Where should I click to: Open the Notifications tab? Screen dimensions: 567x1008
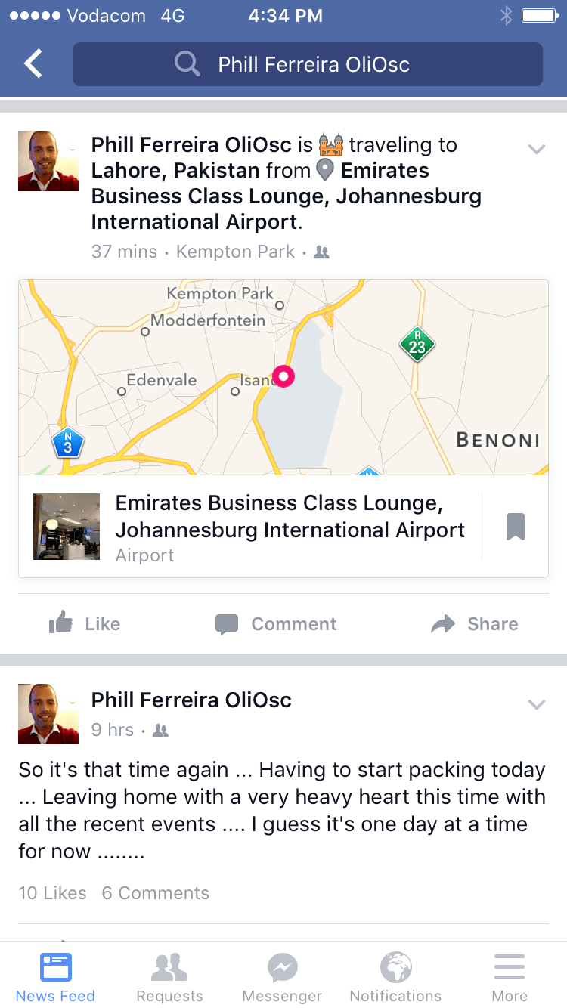click(395, 976)
